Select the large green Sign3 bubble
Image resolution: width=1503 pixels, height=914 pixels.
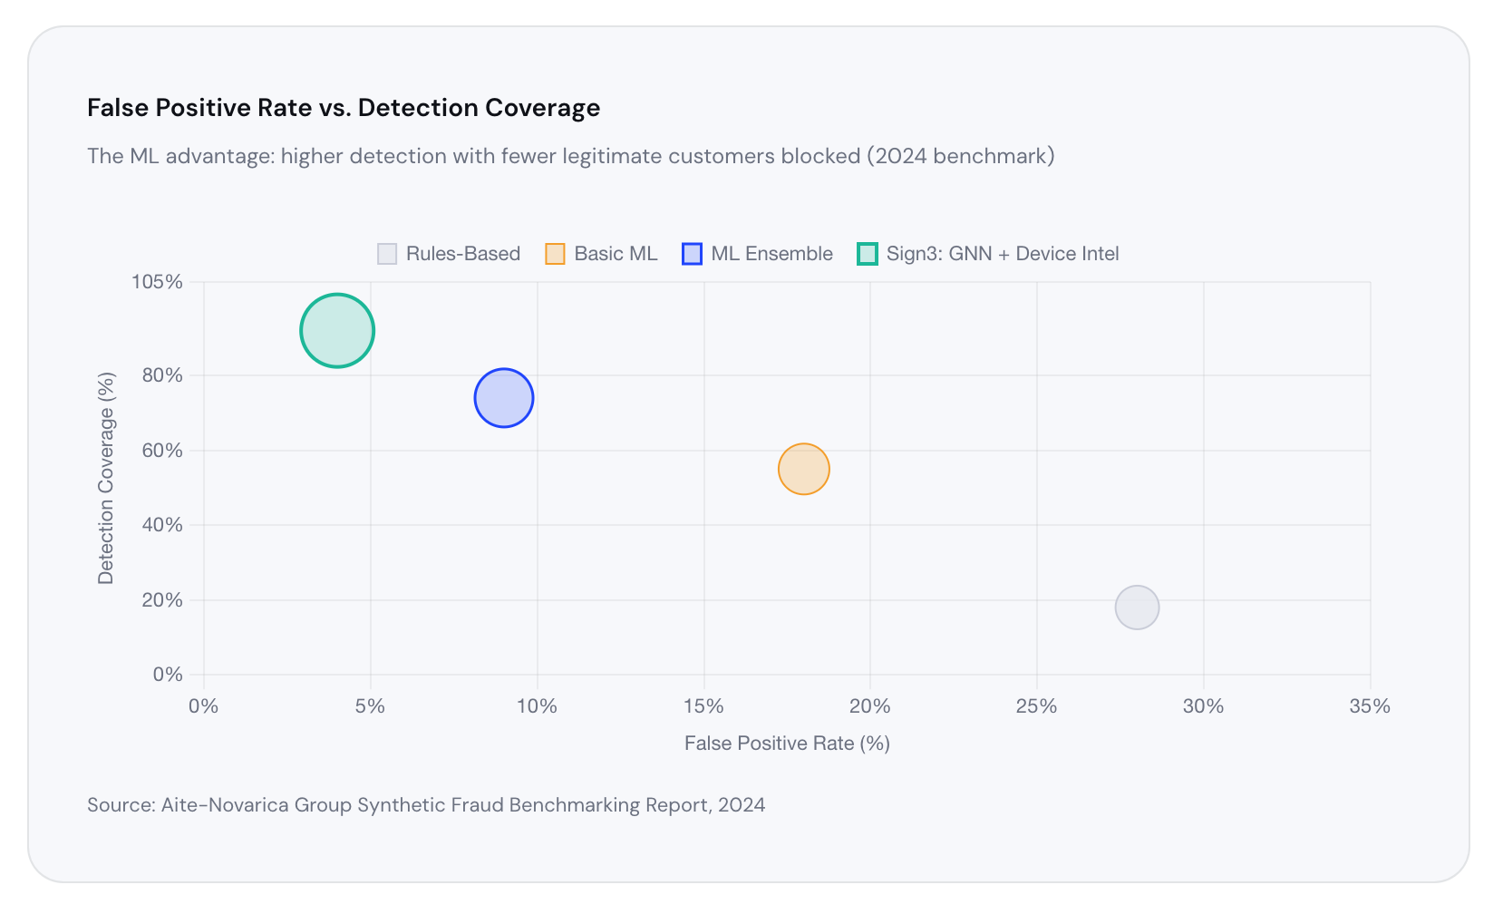pyautogui.click(x=337, y=331)
